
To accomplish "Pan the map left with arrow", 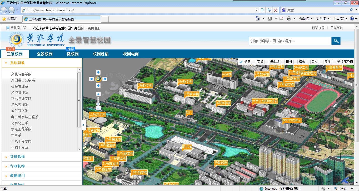I will click(92, 79).
